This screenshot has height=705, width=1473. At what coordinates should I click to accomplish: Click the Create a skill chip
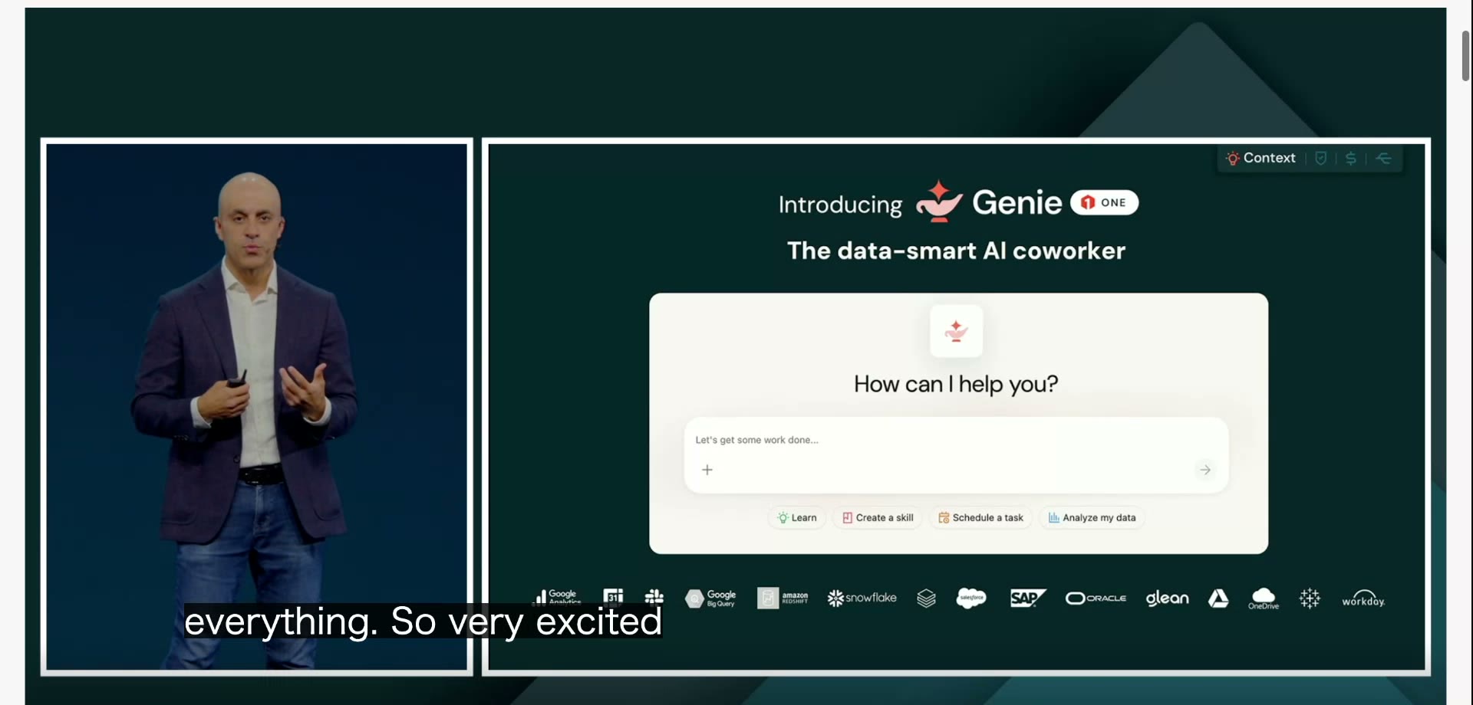click(878, 518)
